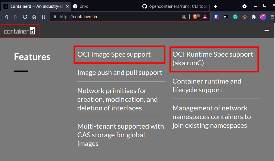Click 'Network primitives for creation' feature text
This screenshot has width=275, height=161.
118,99
